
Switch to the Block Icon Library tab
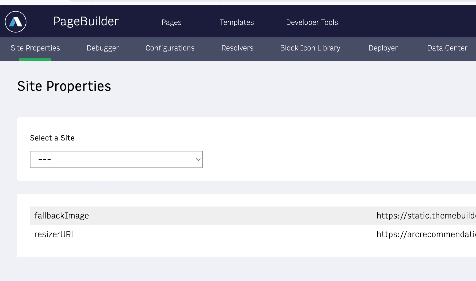tap(310, 48)
